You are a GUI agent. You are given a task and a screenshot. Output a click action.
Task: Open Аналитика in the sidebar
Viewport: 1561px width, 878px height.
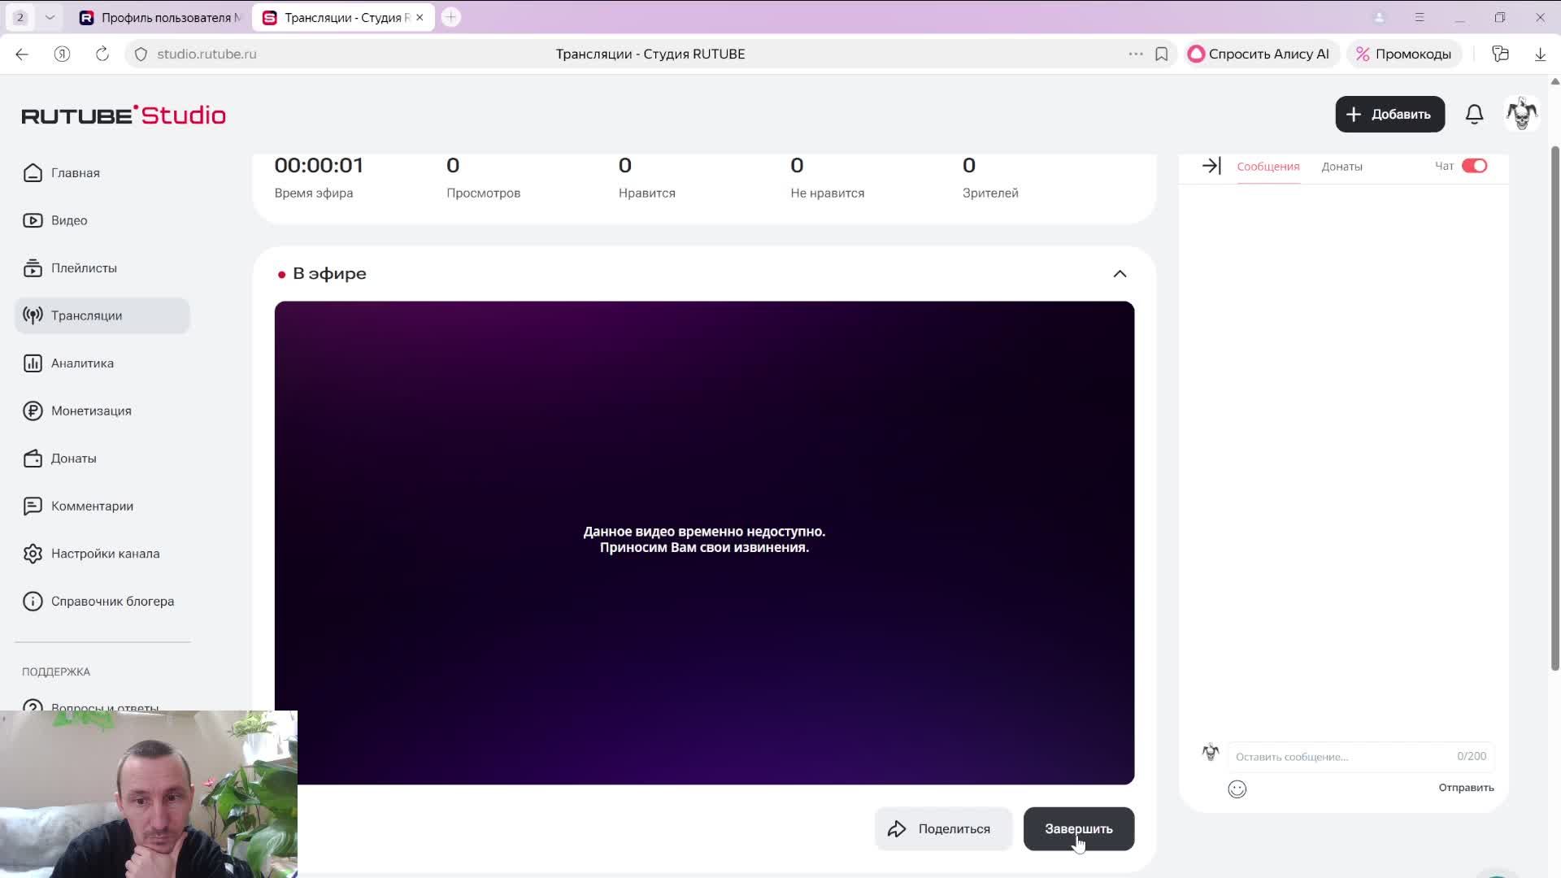[x=82, y=363]
